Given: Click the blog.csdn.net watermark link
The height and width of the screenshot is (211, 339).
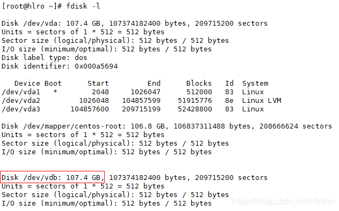Looking at the screenshot, I should coord(283,201).
